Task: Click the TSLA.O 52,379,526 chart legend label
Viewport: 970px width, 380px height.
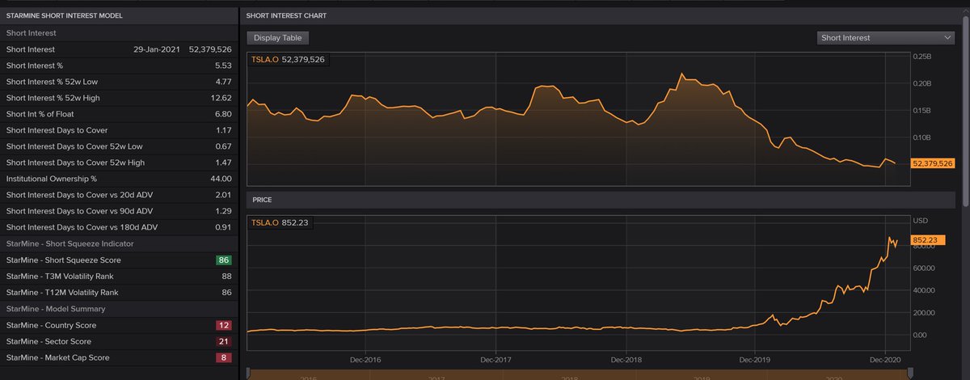Action: tap(287, 59)
